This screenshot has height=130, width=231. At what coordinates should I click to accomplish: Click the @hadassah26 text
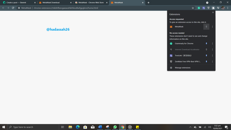58,29
